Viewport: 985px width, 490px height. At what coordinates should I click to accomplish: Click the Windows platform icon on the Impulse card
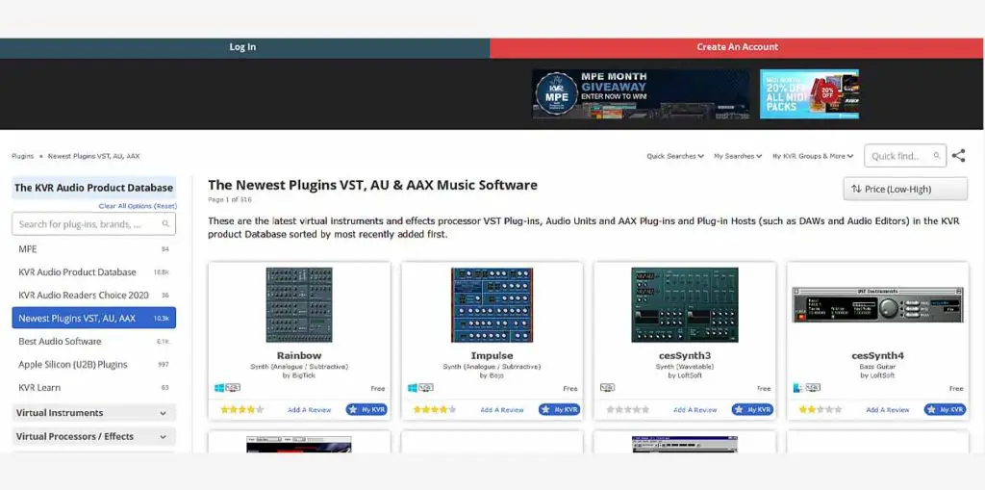[x=412, y=388]
